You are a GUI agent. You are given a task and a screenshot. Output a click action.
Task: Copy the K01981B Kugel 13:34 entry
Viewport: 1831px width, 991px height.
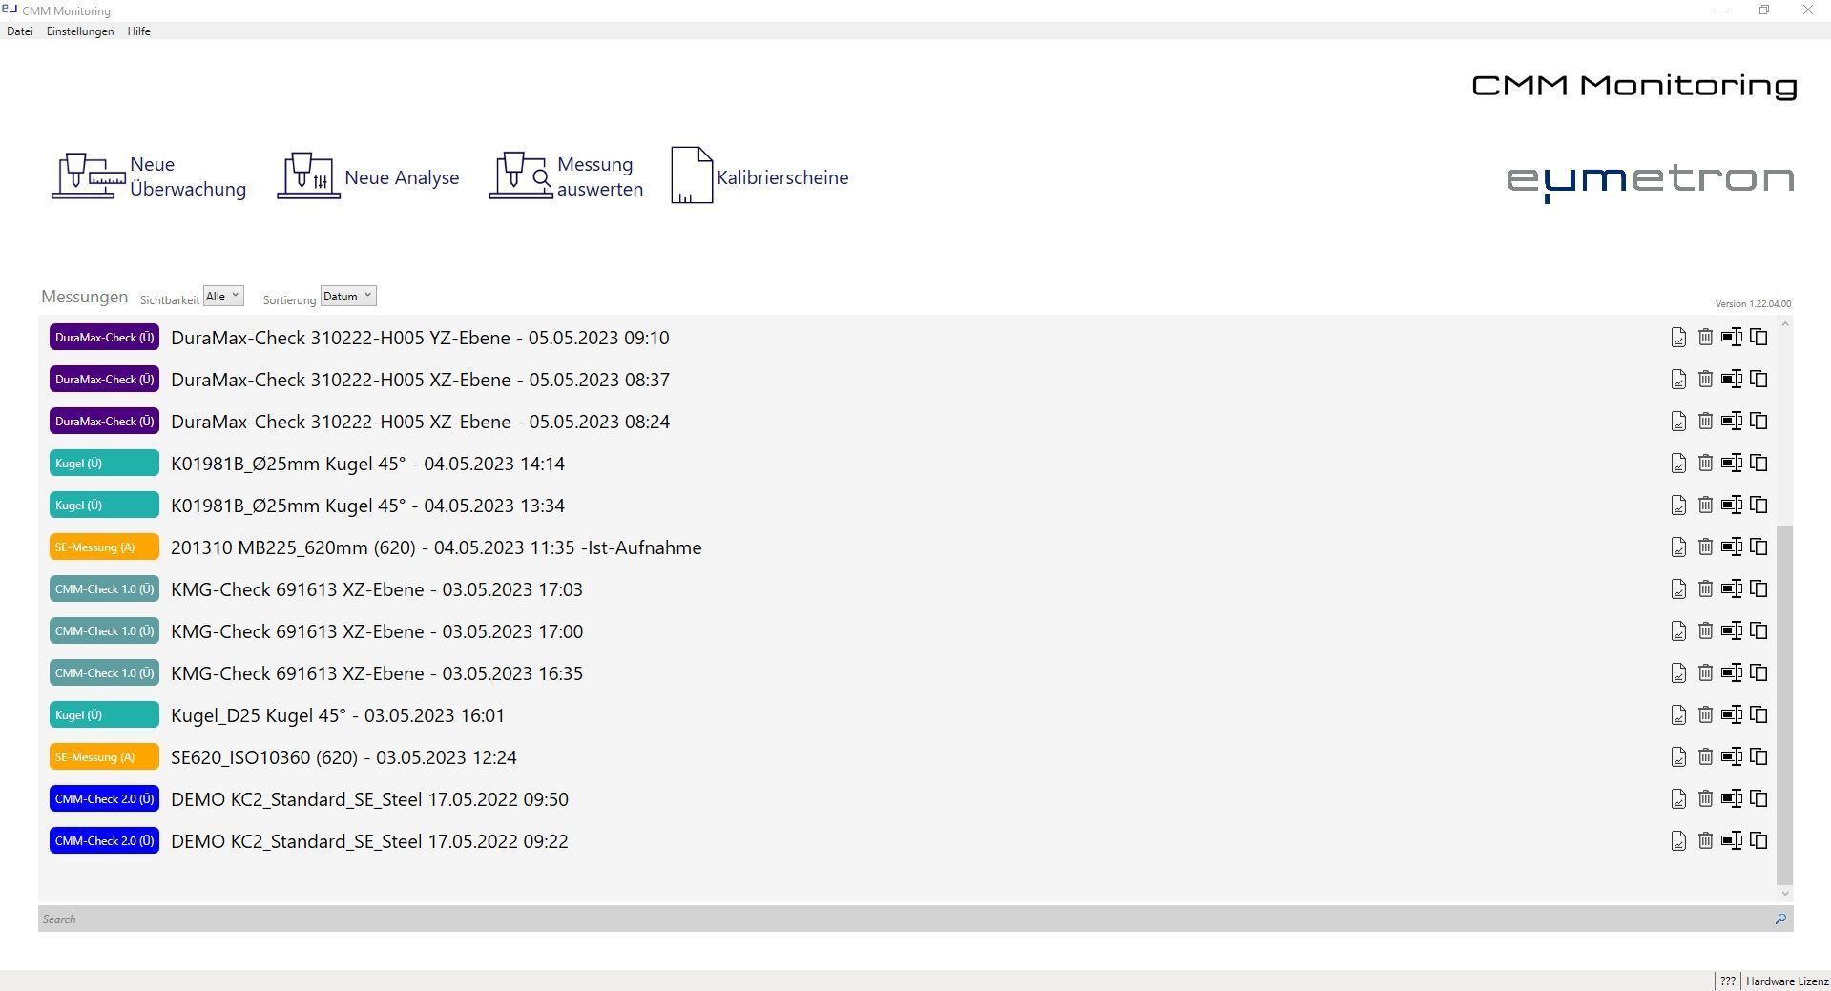click(1758, 506)
